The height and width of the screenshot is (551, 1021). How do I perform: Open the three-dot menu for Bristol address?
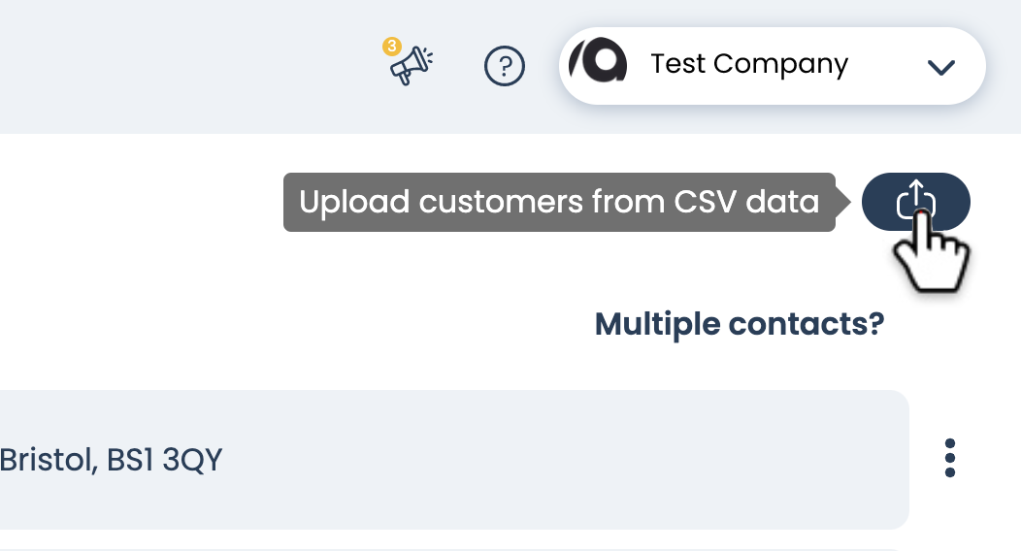pos(949,458)
